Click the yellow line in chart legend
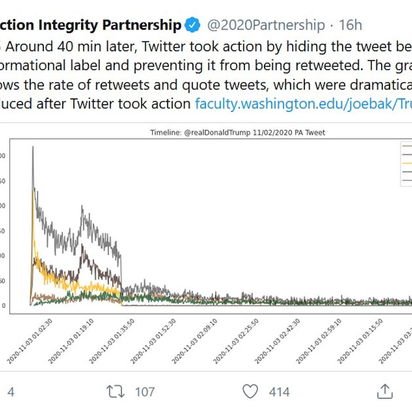This screenshot has height=412, width=412. (407, 161)
